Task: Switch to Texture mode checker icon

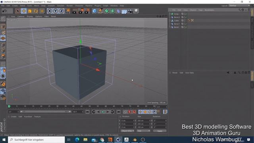Action: [x=3, y=32]
